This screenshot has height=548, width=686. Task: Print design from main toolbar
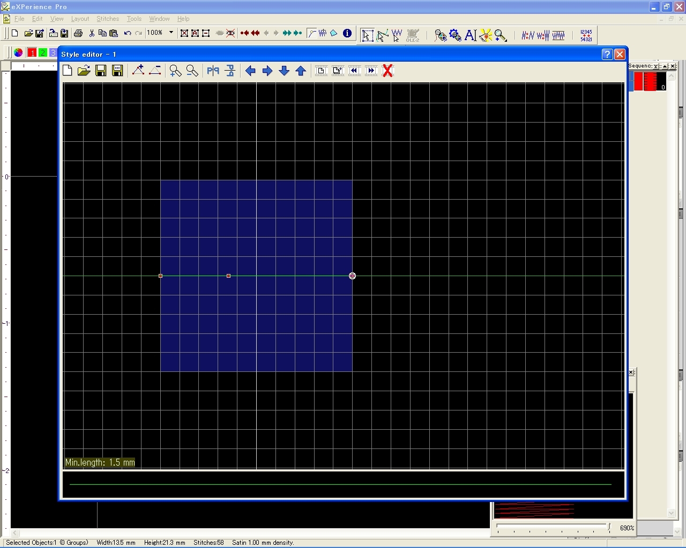click(78, 33)
